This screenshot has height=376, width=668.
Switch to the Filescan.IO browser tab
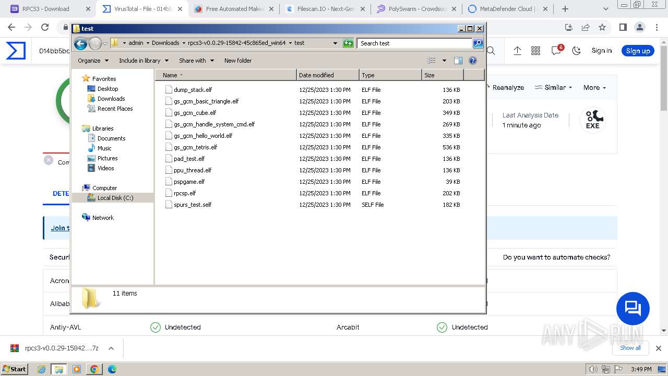click(325, 9)
